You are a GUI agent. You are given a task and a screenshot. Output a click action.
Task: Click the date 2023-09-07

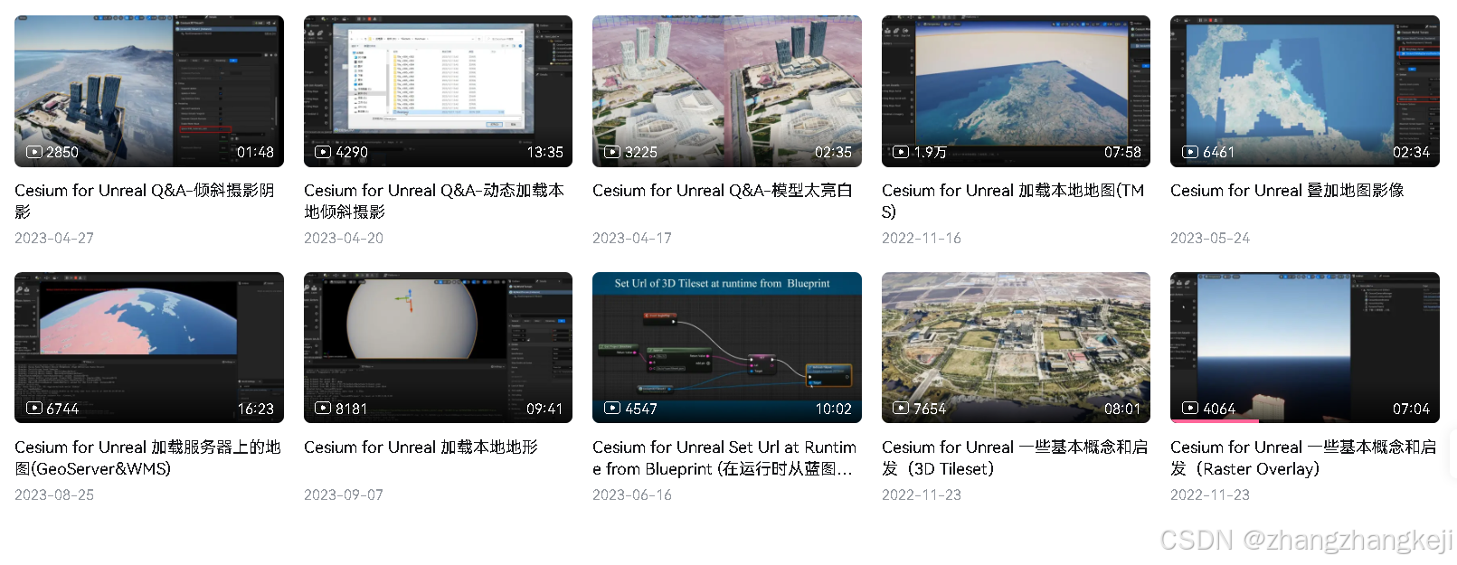(344, 494)
